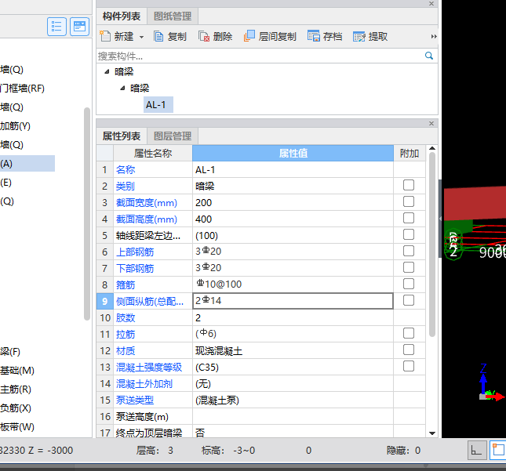Open the 新建 dropdown arrow
Image resolution: width=506 pixels, height=471 pixels.
tap(141, 37)
